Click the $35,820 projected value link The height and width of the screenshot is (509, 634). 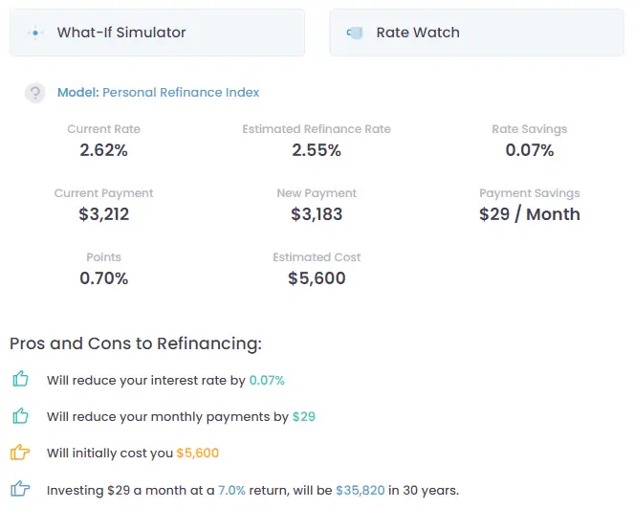[x=361, y=491]
